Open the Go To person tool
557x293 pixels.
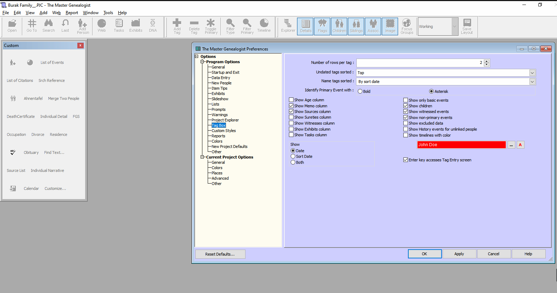pyautogui.click(x=32, y=26)
